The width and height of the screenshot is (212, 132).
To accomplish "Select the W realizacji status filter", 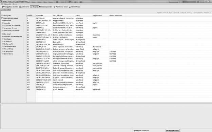I will pos(7,41).
